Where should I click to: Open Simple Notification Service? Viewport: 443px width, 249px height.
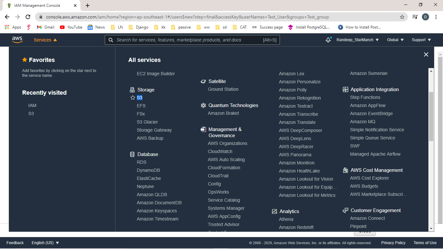377,130
